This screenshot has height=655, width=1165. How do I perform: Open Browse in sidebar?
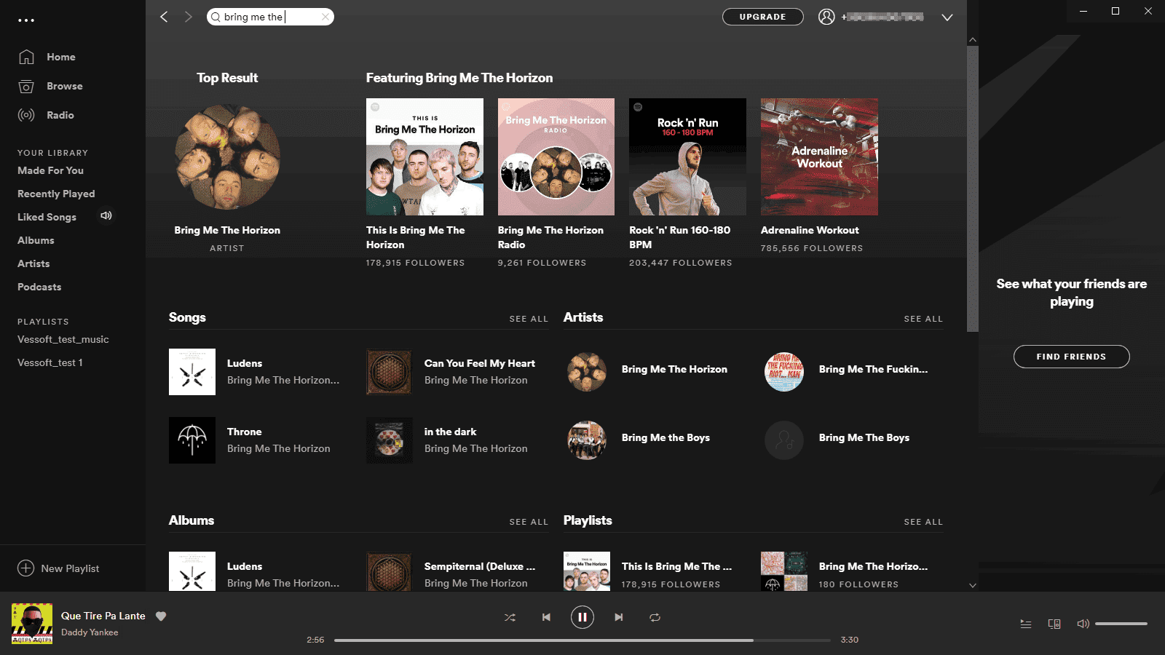pos(64,86)
